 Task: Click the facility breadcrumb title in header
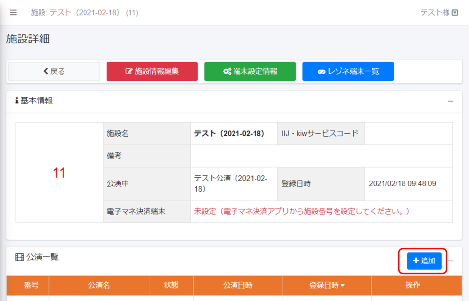[x=85, y=13]
